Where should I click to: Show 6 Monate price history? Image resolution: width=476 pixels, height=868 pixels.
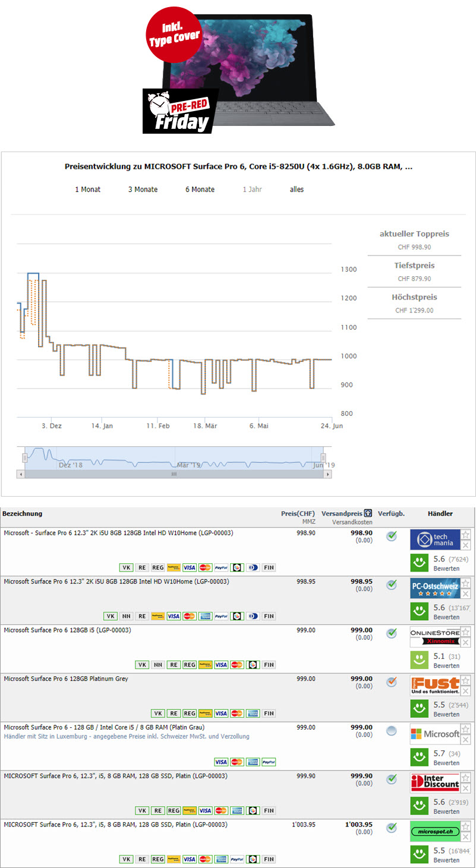tap(200, 190)
